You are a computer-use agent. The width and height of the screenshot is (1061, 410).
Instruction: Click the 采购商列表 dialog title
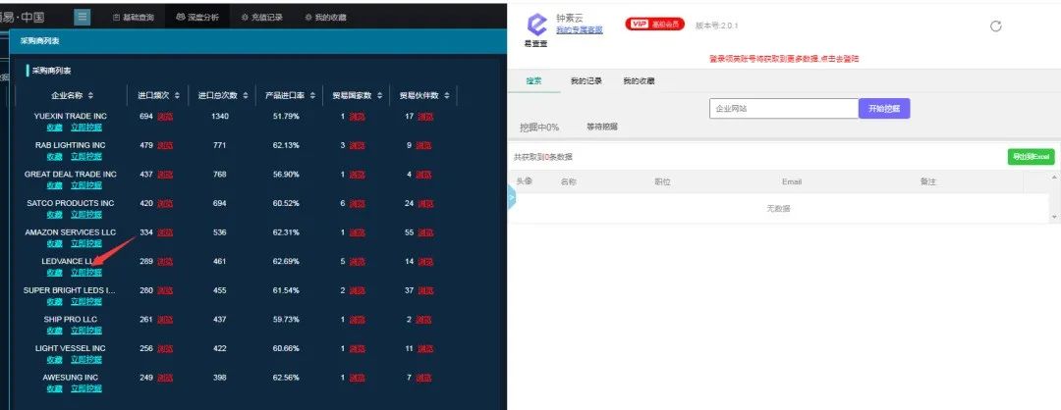click(x=39, y=41)
